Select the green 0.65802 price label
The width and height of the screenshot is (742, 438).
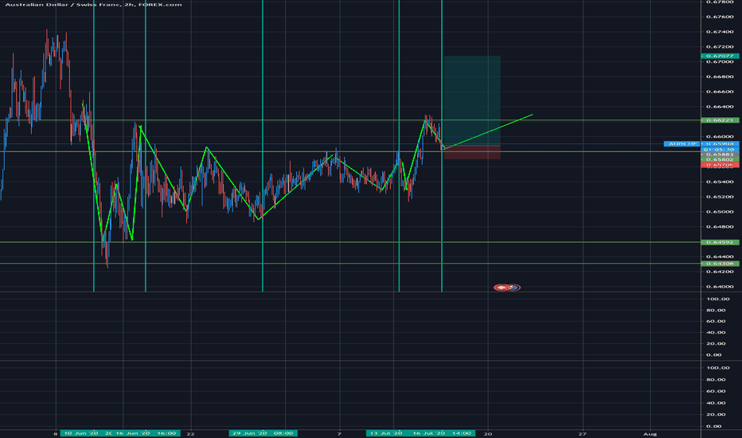(x=720, y=159)
